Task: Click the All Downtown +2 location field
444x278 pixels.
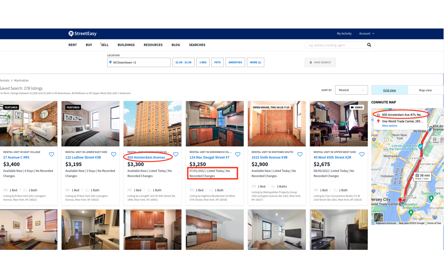Action: pyautogui.click(x=139, y=62)
